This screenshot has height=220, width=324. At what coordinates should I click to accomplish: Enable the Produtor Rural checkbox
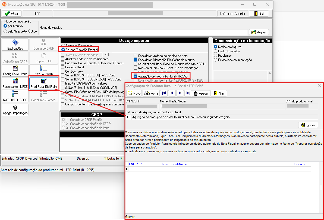[63, 67]
